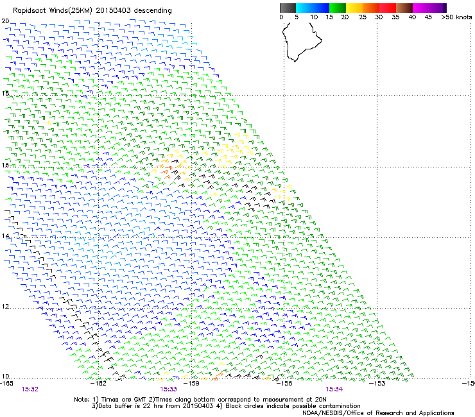Select the brown 35-40 knots legend swatch

tap(404, 8)
